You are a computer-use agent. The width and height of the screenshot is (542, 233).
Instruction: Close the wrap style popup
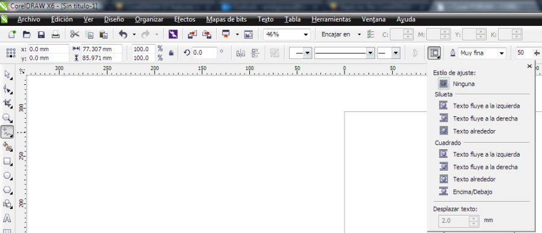coord(529,66)
